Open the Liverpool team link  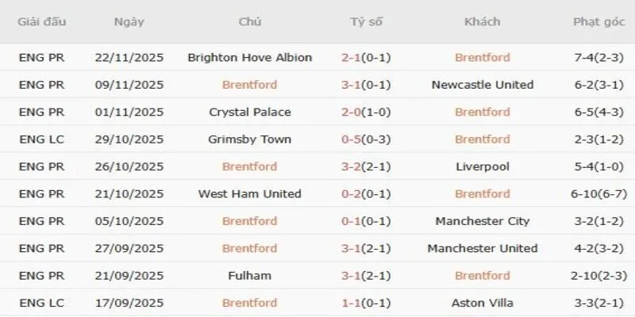[483, 166]
